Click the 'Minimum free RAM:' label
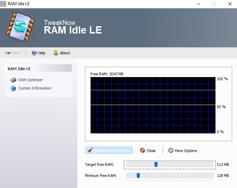 101,176
